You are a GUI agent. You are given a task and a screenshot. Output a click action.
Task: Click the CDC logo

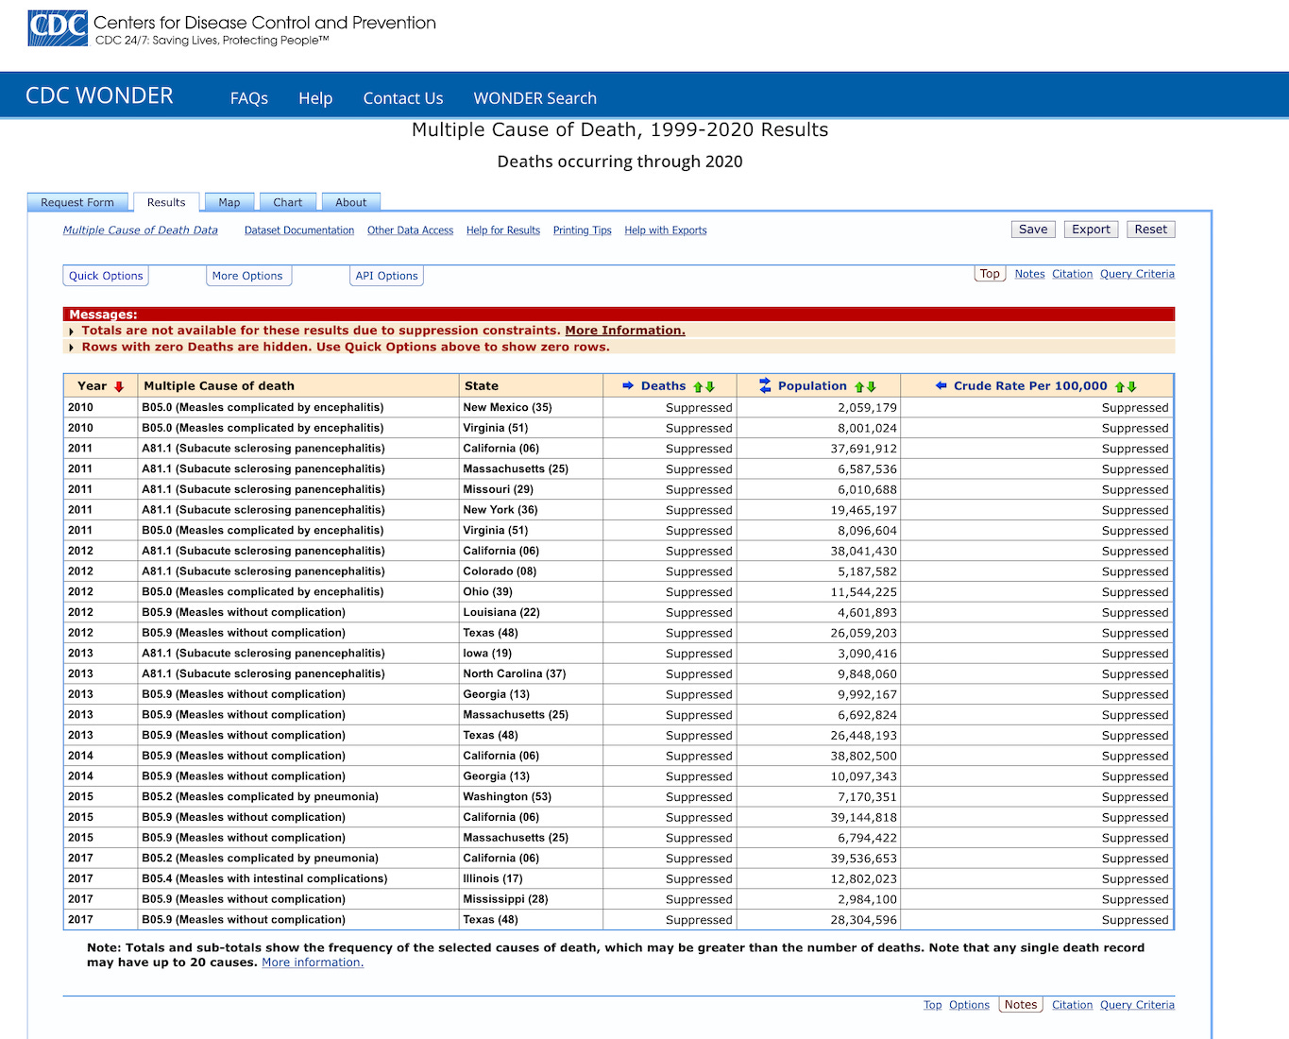58,28
